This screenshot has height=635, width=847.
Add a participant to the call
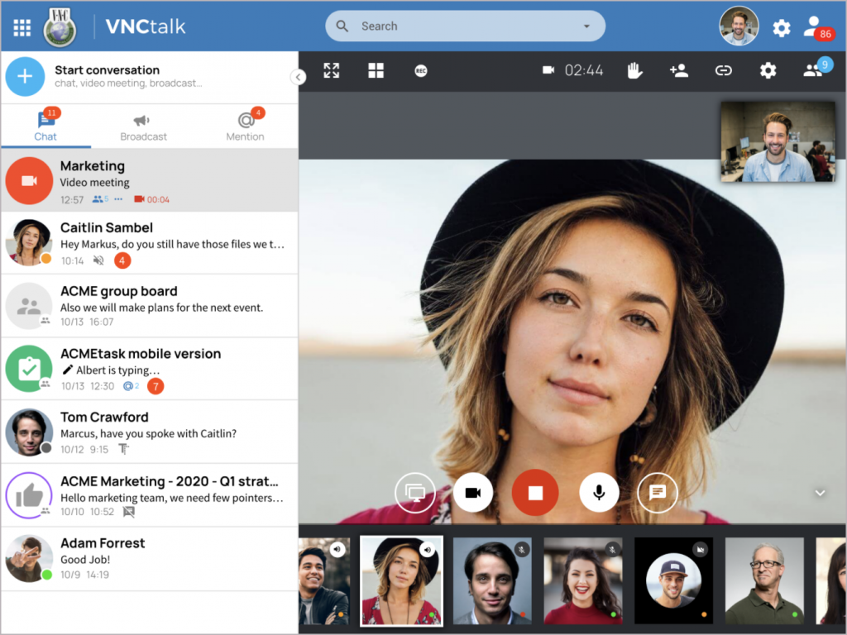coord(678,70)
